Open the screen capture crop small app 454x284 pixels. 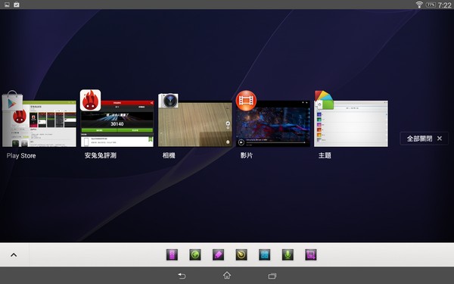[x=311, y=255]
